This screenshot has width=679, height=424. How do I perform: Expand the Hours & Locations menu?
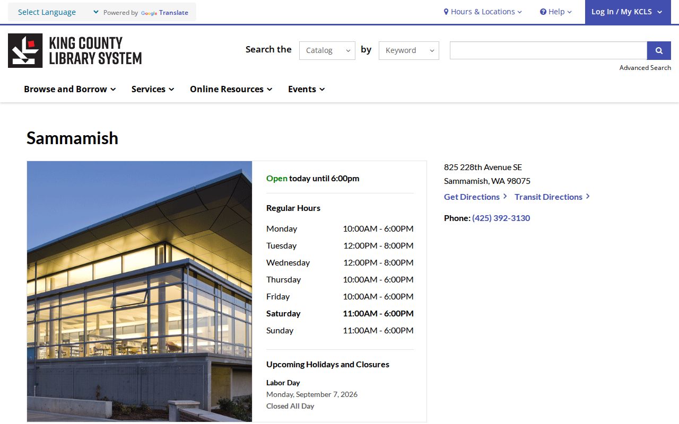click(483, 12)
